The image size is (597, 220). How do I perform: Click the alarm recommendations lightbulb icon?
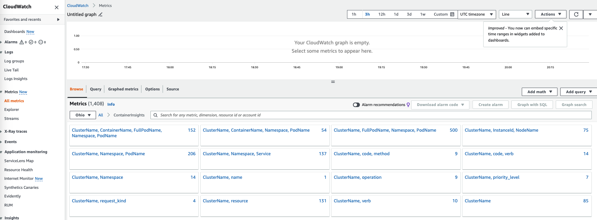[x=408, y=105]
